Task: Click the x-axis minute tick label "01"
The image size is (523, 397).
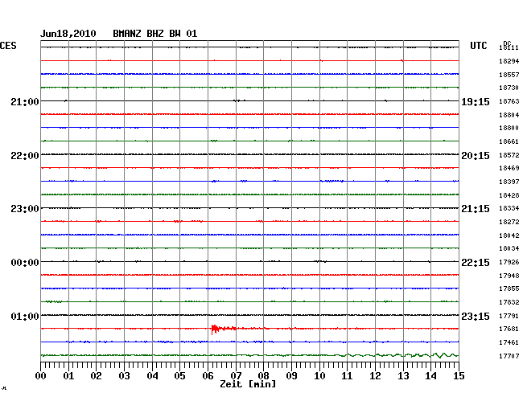Action: point(68,376)
